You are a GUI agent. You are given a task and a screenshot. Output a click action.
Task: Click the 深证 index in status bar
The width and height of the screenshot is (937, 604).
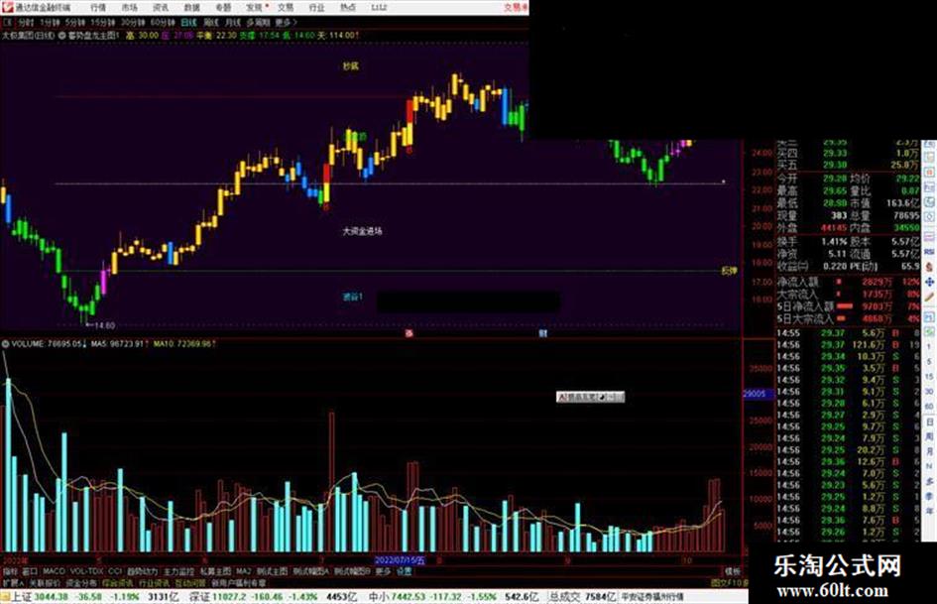click(200, 597)
